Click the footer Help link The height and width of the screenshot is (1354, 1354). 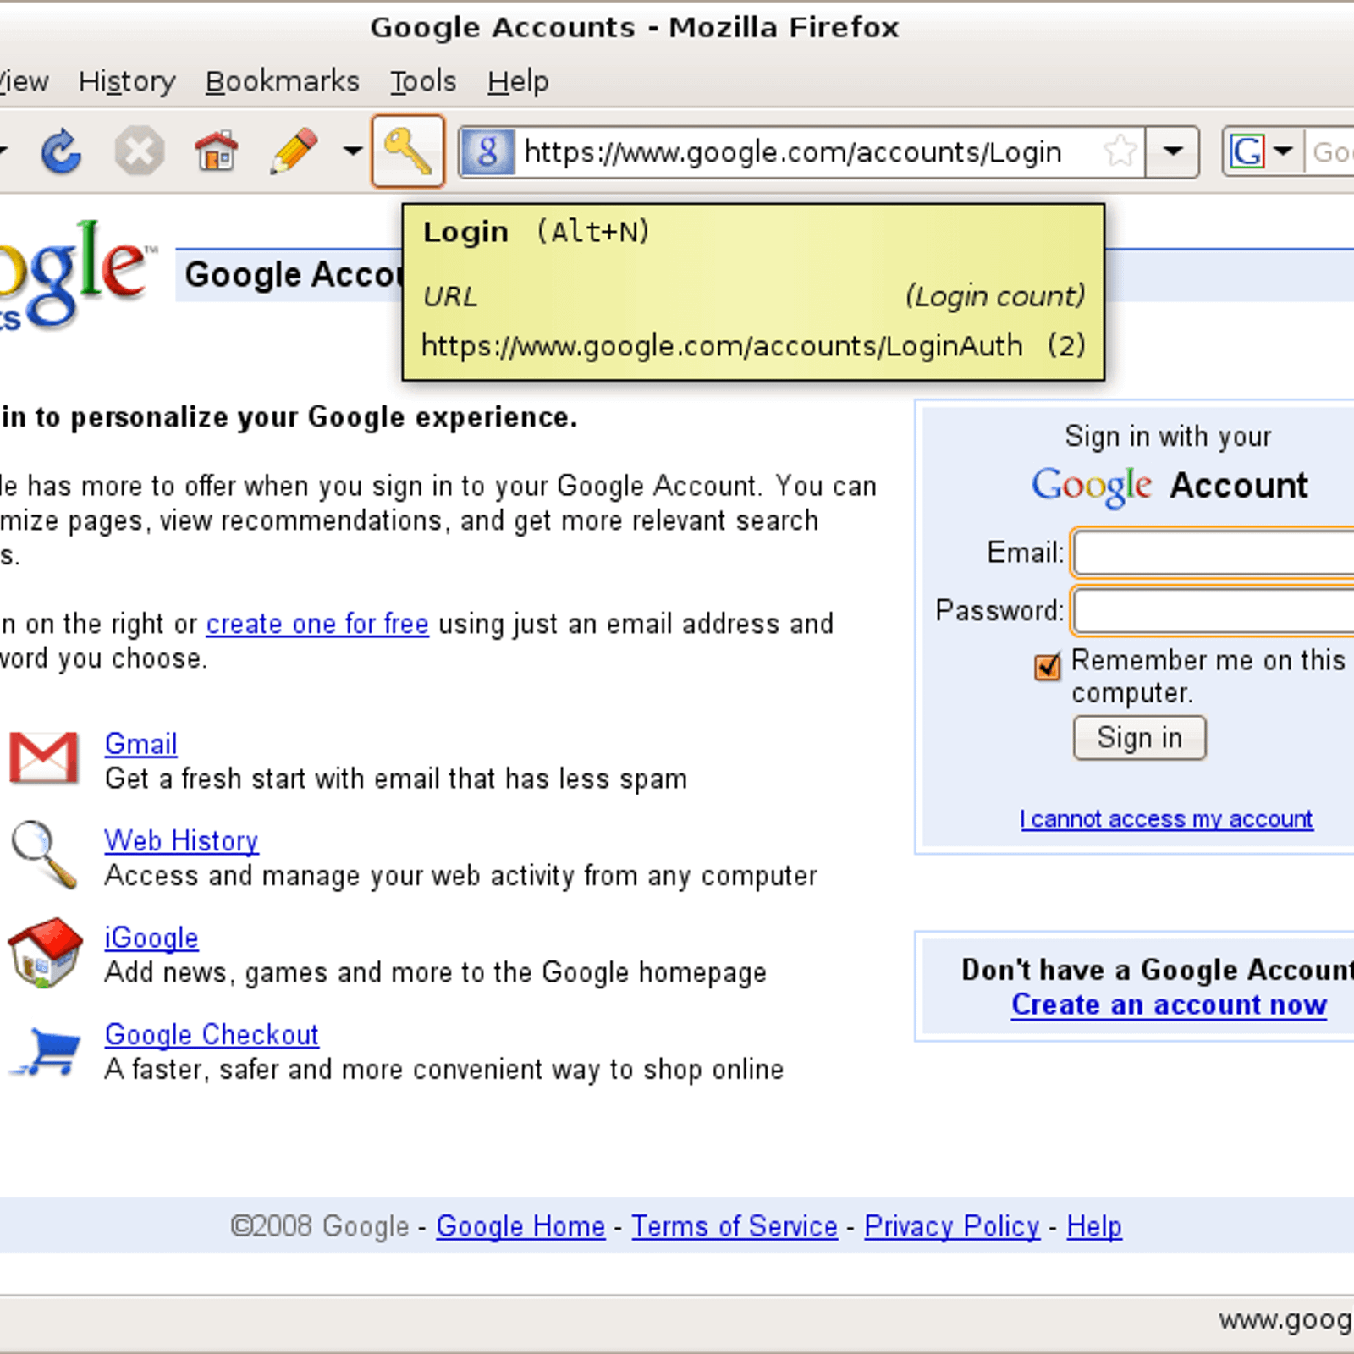tap(1094, 1226)
